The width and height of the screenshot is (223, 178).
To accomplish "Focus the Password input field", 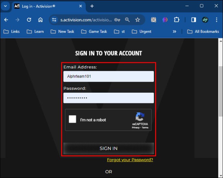I will pos(109,98).
